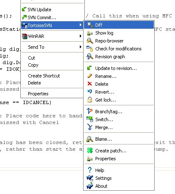Open Settings in the TortoiseSVN submenu
The image size is (175, 194).
(x=119, y=178)
